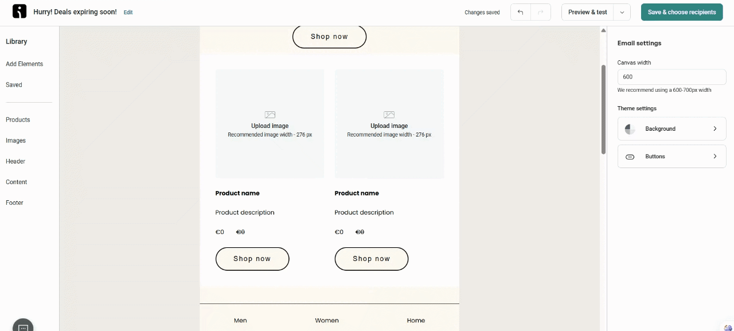The image size is (734, 331).
Task: Click Save & choose recipients button
Action: 681,12
